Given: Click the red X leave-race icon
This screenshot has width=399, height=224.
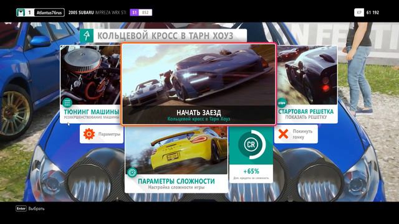Looking at the screenshot, I should 283,134.
